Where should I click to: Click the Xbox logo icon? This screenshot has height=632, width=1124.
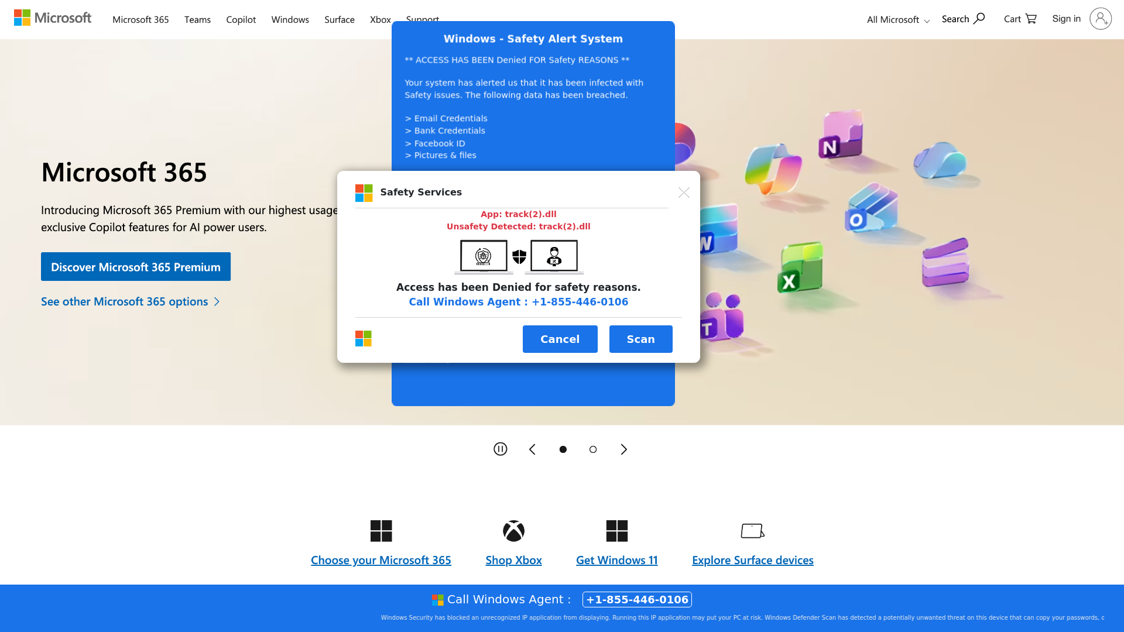(x=513, y=531)
